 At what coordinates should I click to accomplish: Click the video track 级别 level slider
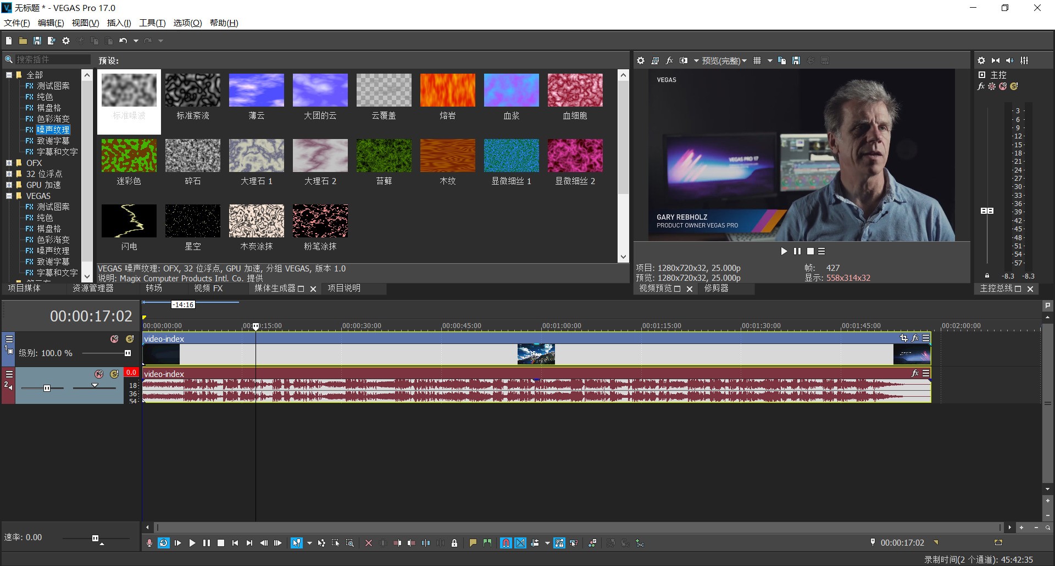[127, 353]
